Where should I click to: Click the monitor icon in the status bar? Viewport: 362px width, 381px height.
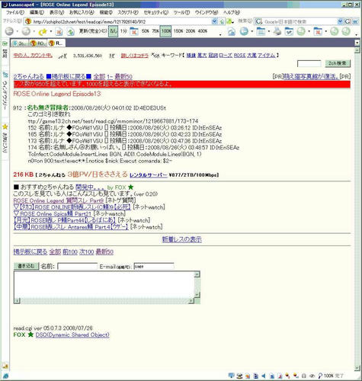click(231, 375)
